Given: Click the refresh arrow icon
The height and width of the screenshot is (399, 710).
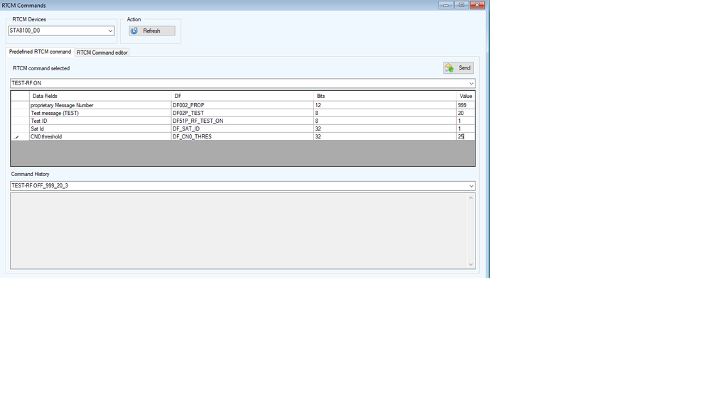Looking at the screenshot, I should click(134, 31).
